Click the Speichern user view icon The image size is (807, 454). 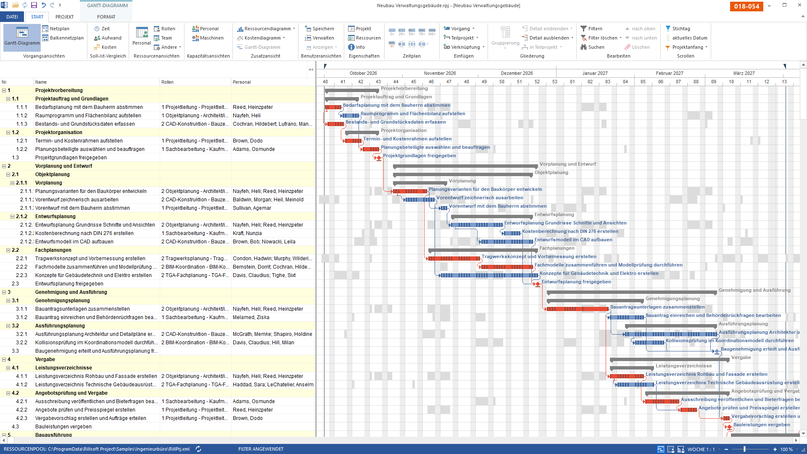(308, 29)
